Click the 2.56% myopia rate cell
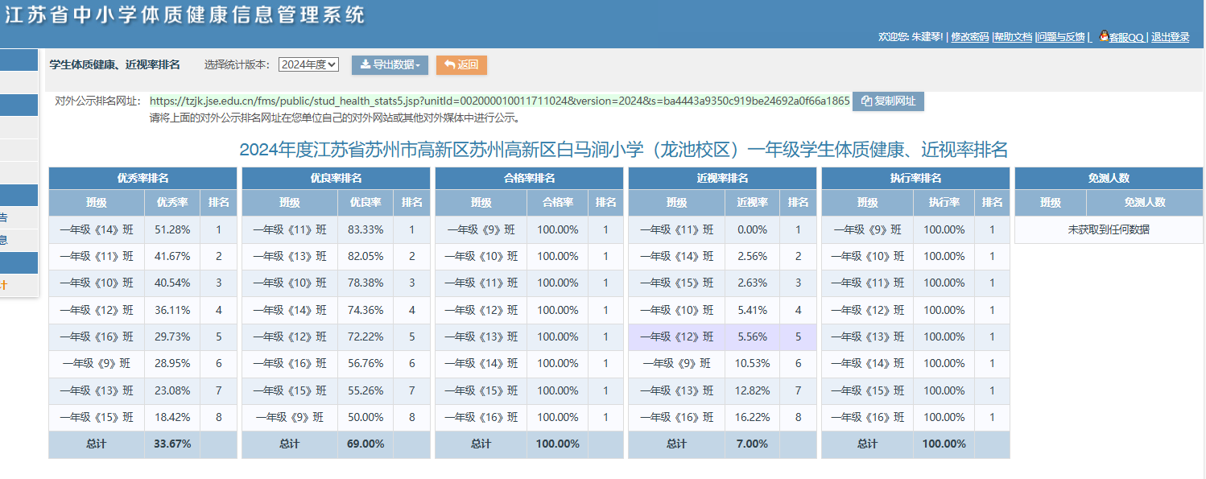 [x=752, y=256]
